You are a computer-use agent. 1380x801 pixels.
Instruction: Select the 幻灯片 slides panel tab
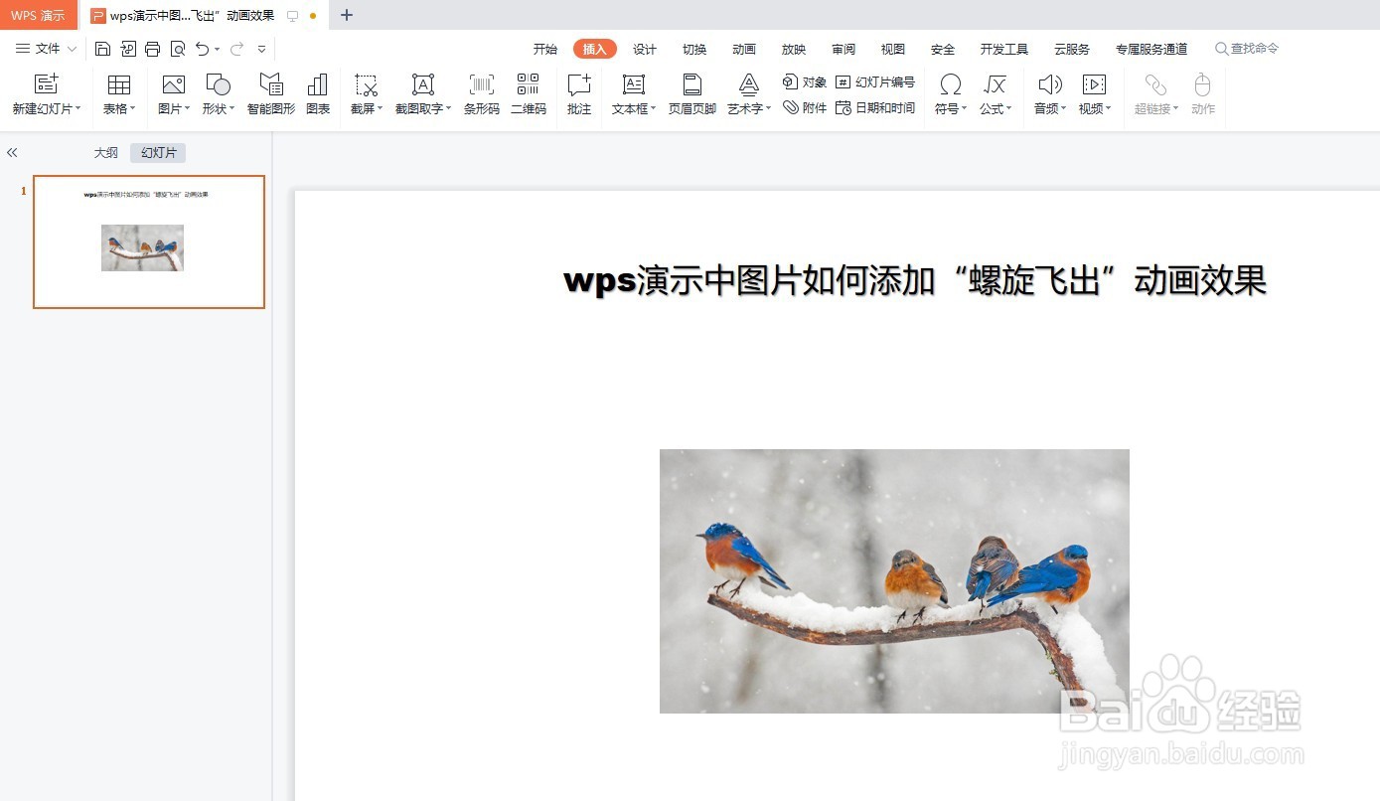click(158, 153)
